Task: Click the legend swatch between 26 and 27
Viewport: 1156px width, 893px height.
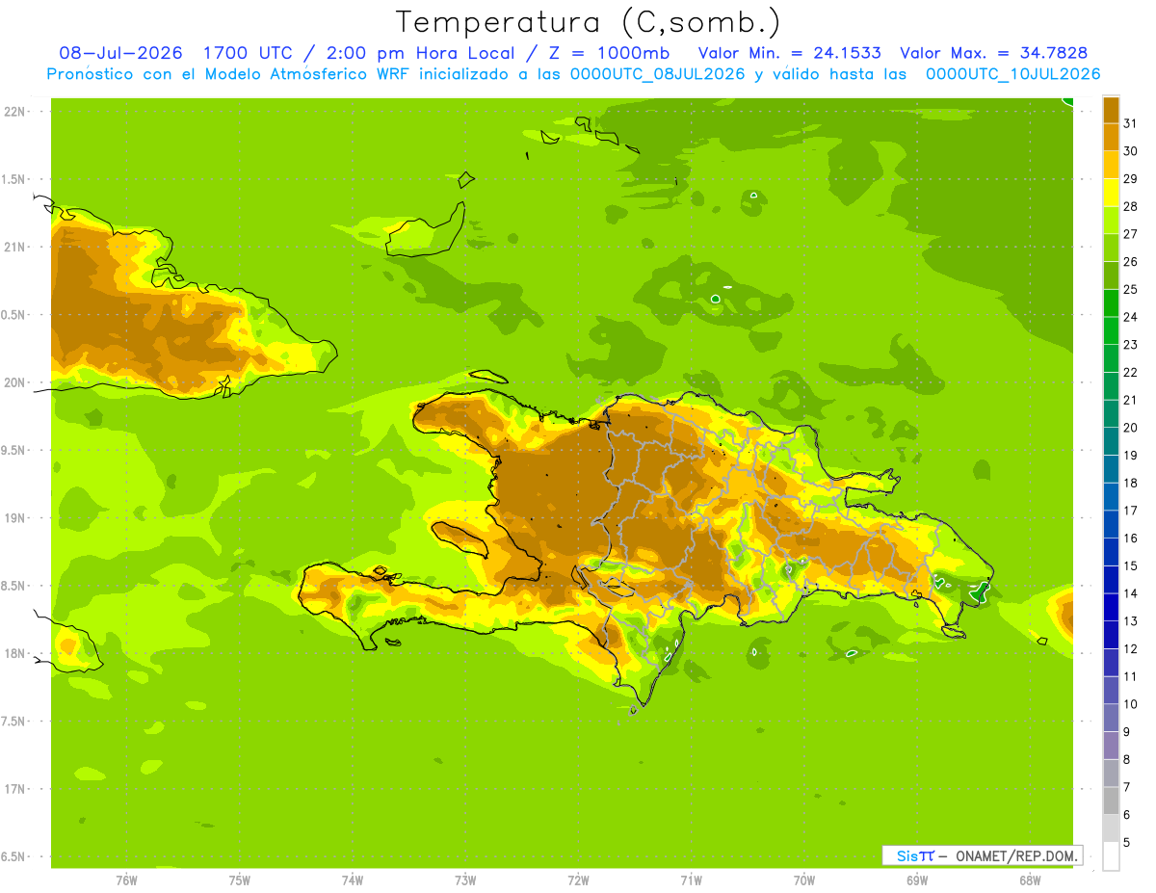Action: tap(1111, 248)
